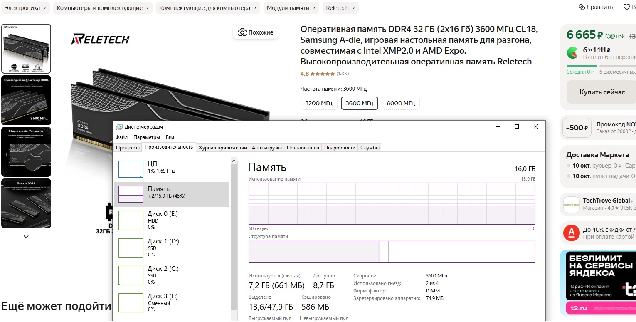Click the first product thumbnail

pos(26,49)
